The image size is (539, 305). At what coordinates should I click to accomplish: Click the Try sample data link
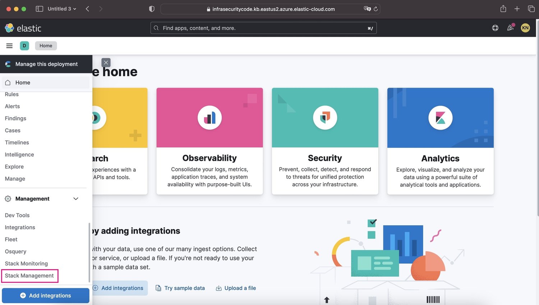[x=185, y=288]
